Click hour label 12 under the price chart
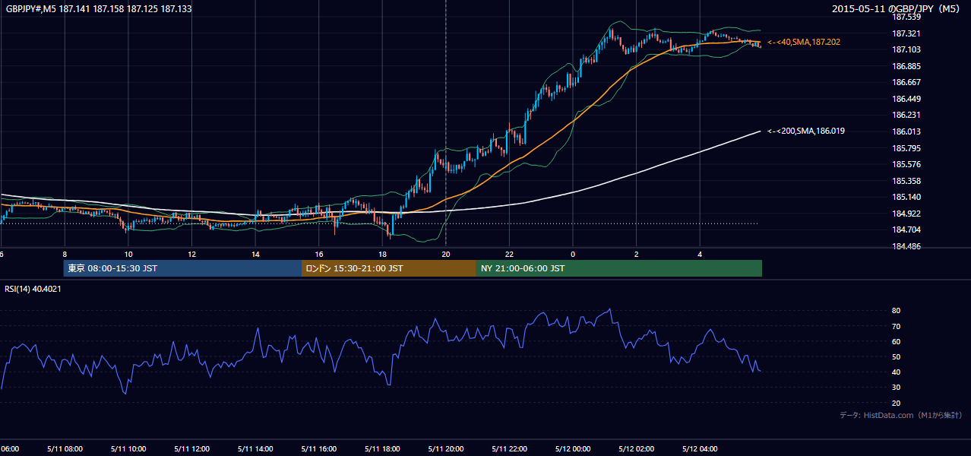 click(x=191, y=254)
